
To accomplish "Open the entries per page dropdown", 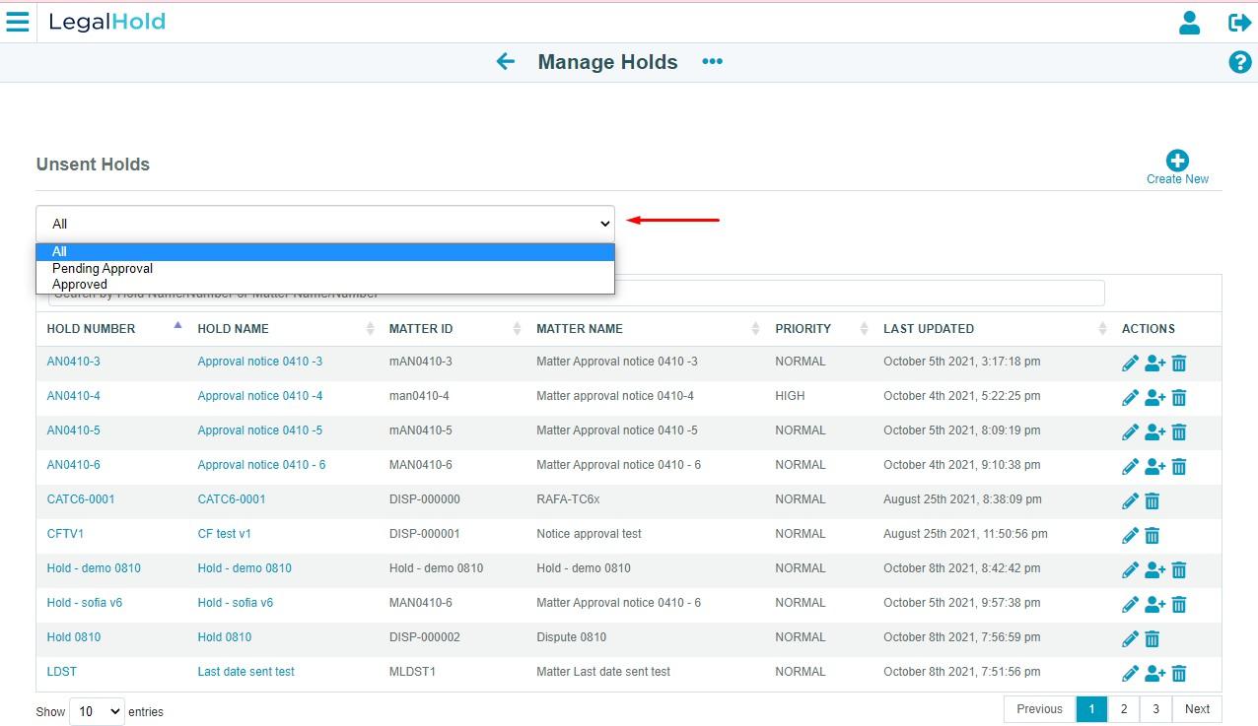I will [x=97, y=711].
